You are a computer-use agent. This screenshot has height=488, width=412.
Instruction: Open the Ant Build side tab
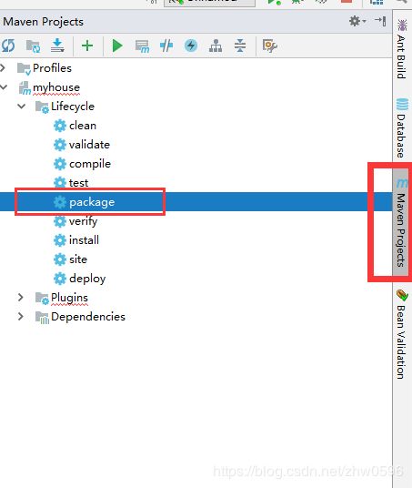click(x=402, y=48)
